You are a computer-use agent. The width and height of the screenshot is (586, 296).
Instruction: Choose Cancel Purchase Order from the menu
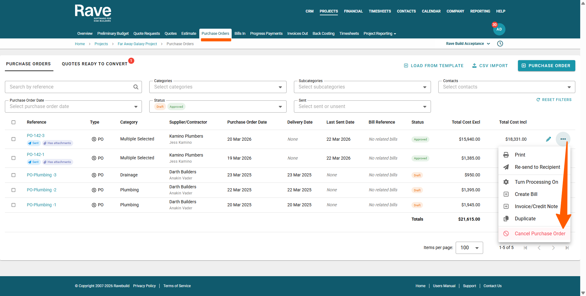tap(540, 233)
